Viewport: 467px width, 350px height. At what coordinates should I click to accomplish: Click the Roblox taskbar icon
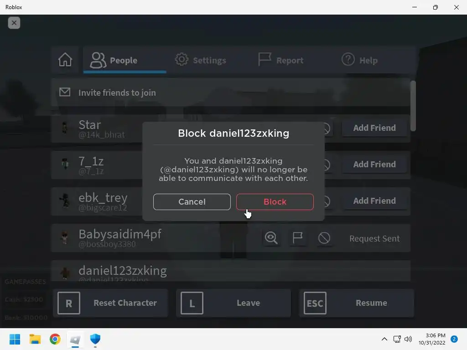click(75, 339)
